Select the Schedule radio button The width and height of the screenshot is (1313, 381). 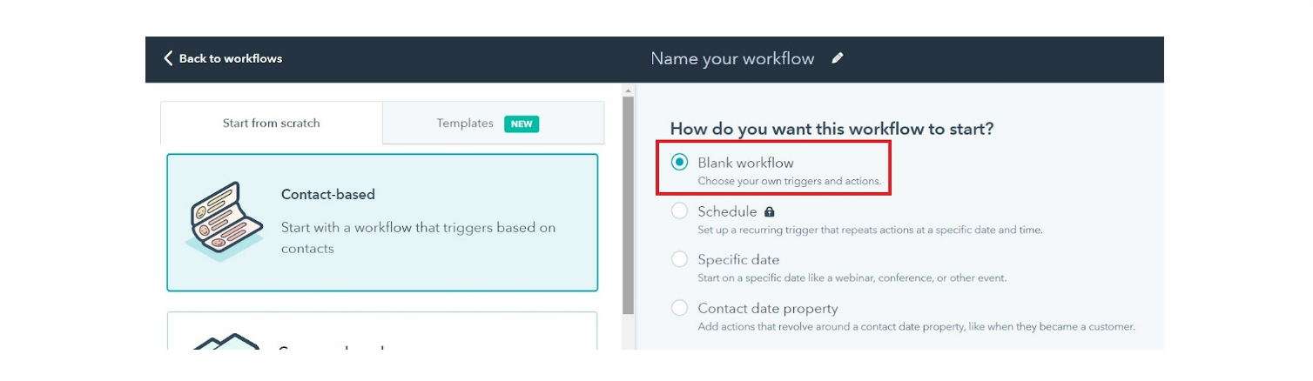click(679, 211)
